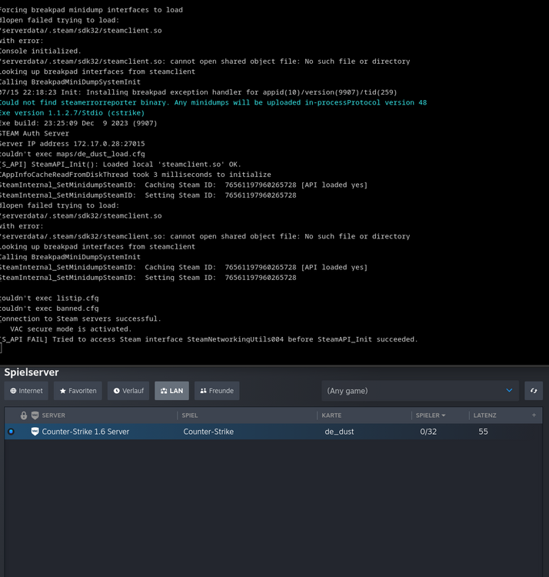Click the refresh server list icon

tap(534, 391)
